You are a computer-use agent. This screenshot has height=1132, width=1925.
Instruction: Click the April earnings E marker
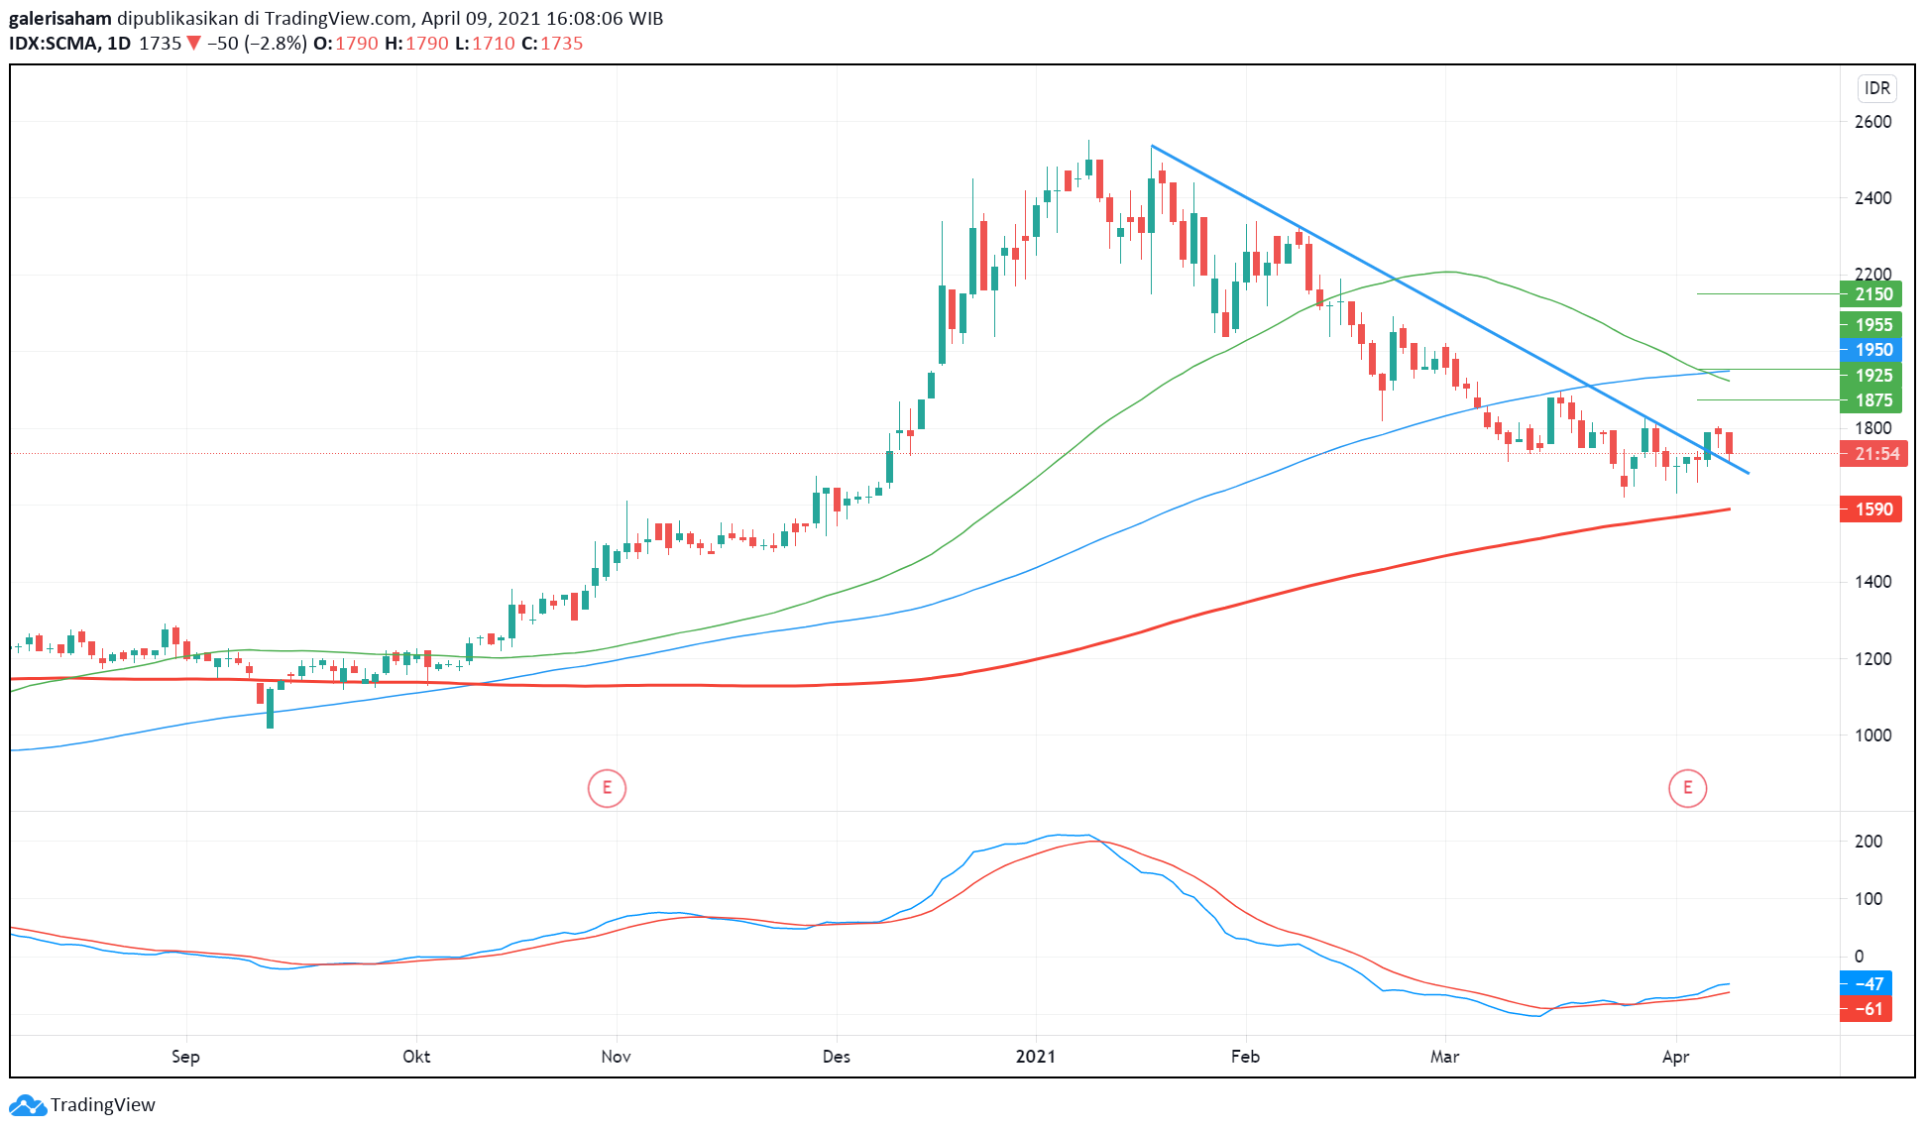click(x=1687, y=789)
